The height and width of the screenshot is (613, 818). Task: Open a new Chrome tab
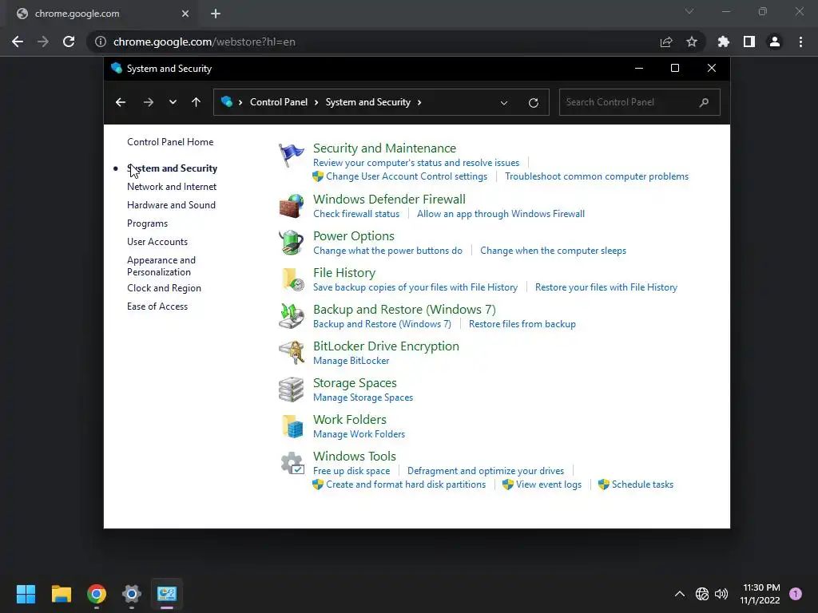pyautogui.click(x=216, y=14)
